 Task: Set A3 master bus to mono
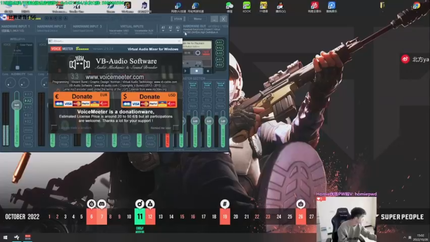coord(193,93)
